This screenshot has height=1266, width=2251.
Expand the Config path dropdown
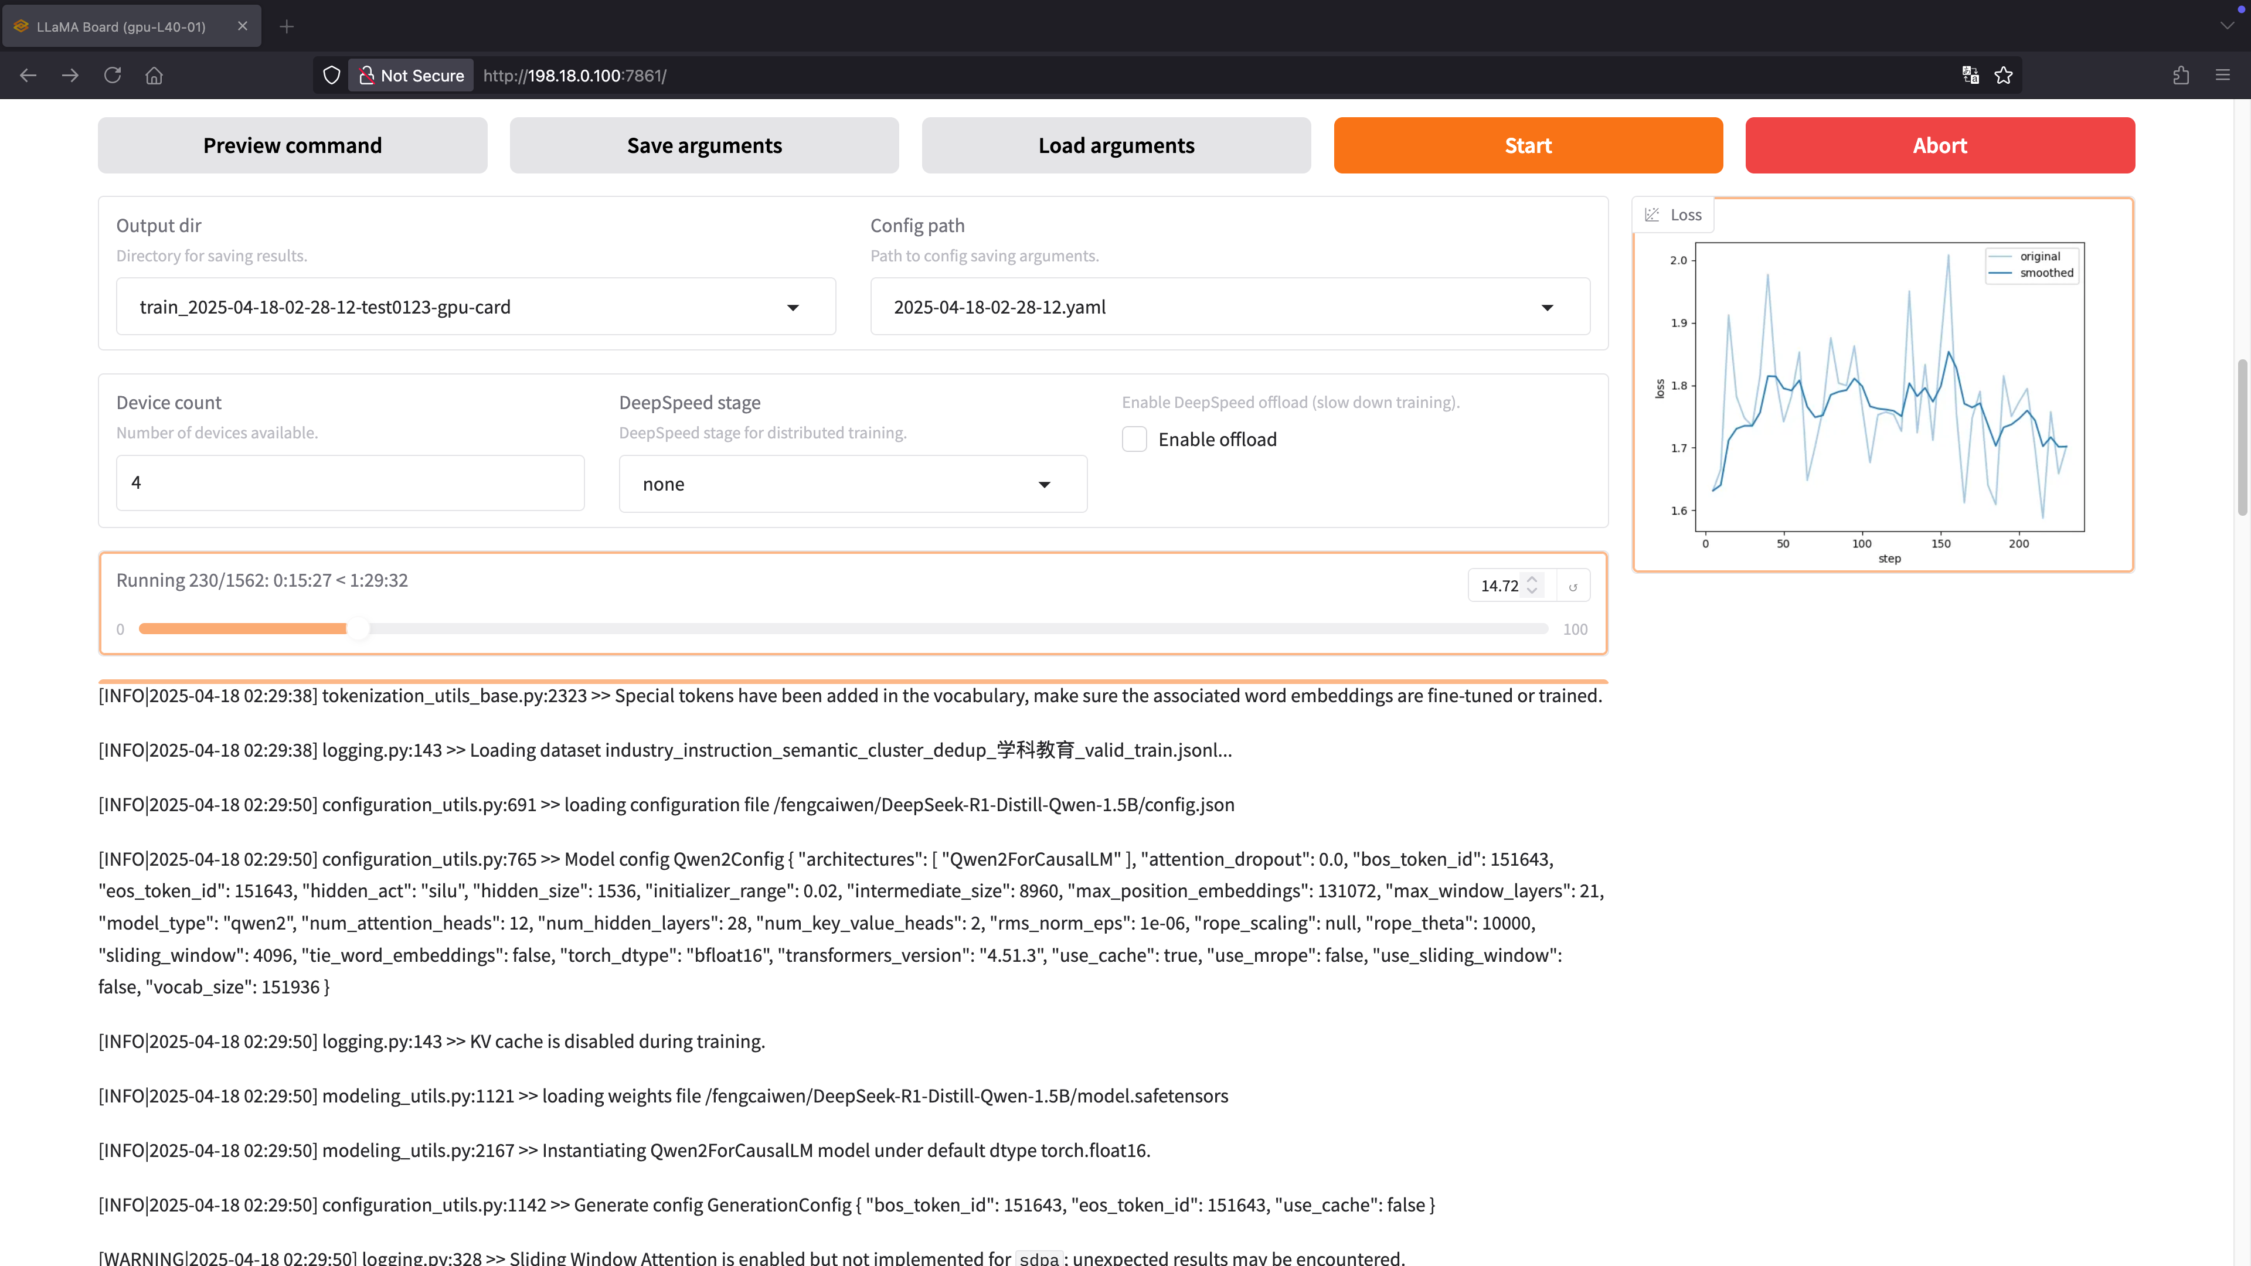[x=1548, y=308]
